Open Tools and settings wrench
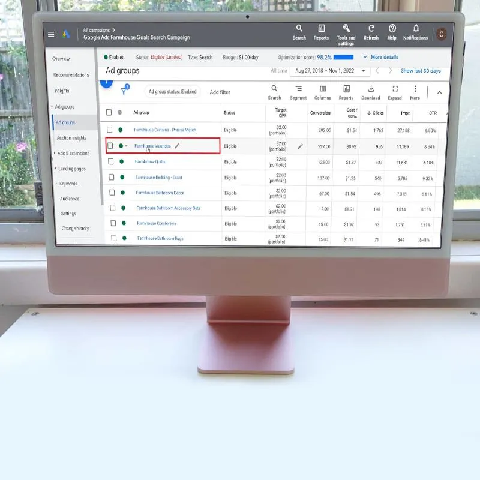The image size is (480, 480). 346,29
